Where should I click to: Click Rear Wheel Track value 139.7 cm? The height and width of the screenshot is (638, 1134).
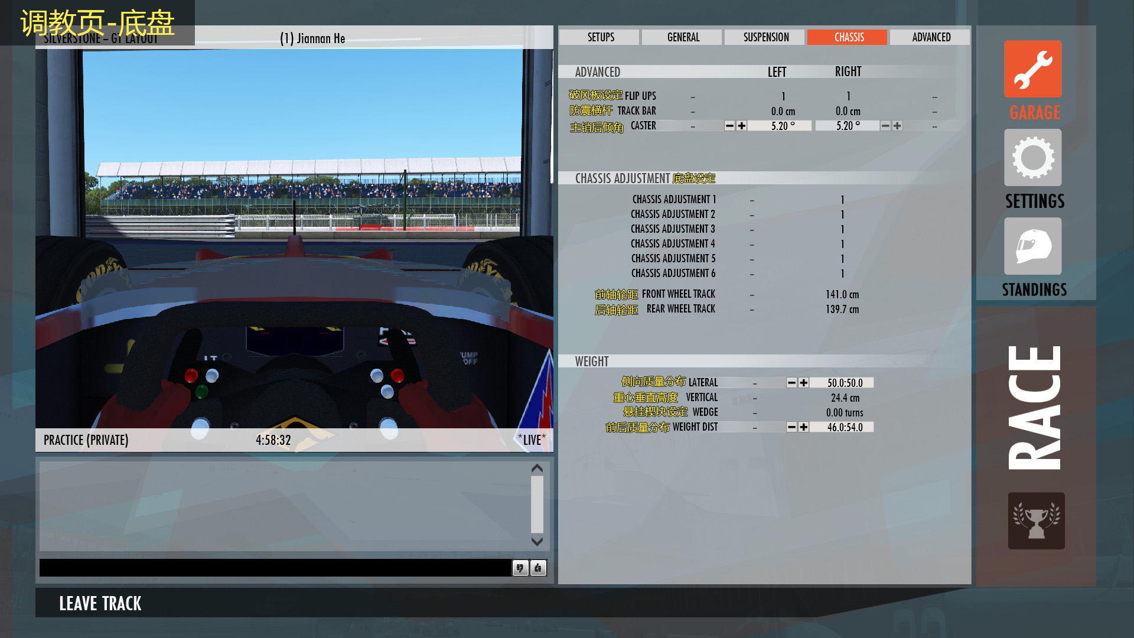click(x=842, y=309)
